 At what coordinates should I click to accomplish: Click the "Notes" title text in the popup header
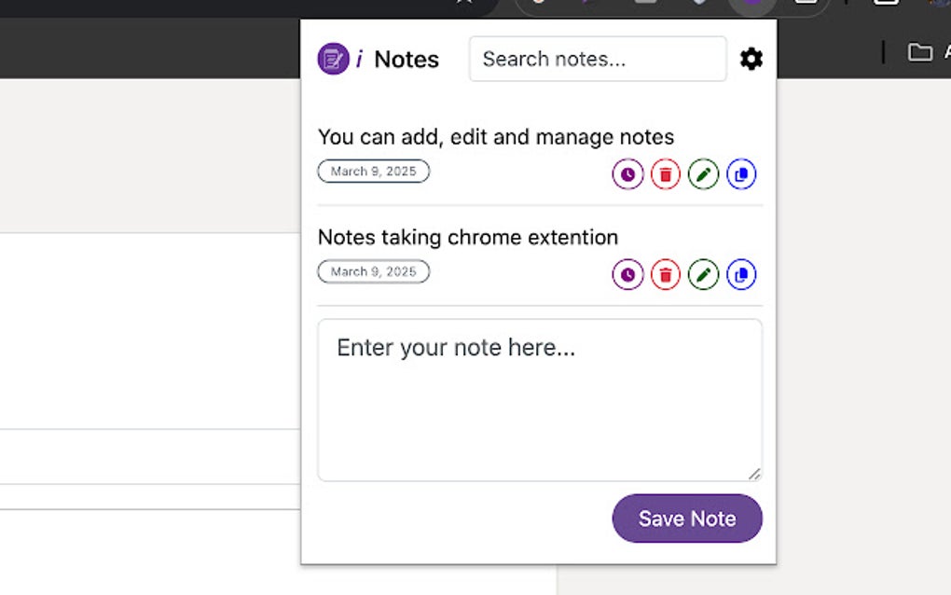pyautogui.click(x=407, y=59)
